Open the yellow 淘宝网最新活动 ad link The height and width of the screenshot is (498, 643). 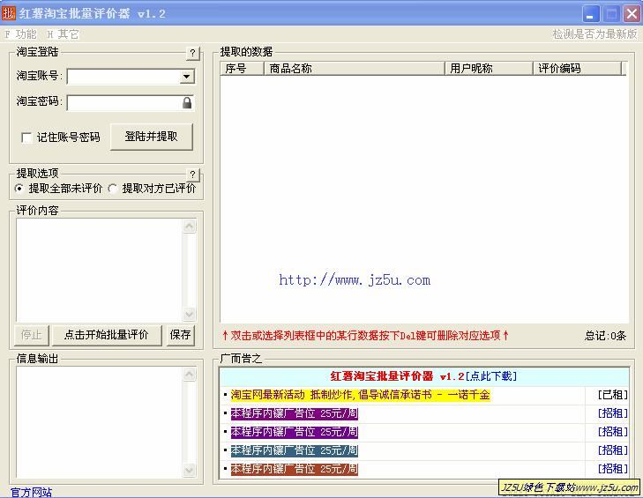coord(361,395)
